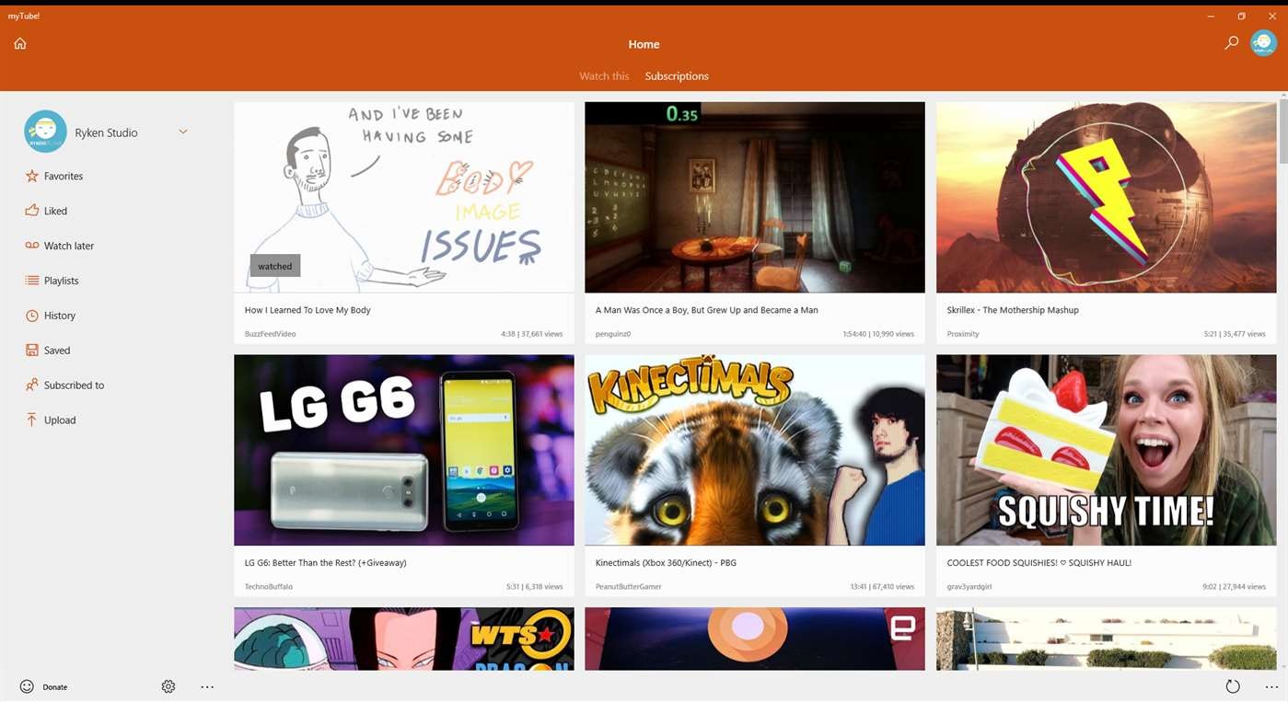Open the Subscribed to page
This screenshot has height=702, width=1288.
point(73,385)
